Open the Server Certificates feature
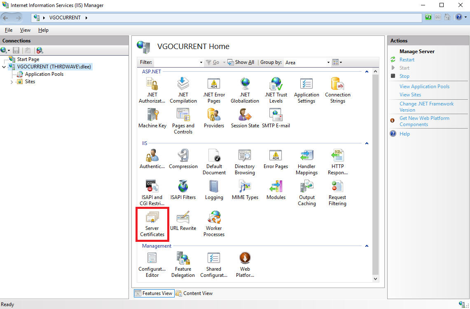The height and width of the screenshot is (309, 470). [152, 224]
